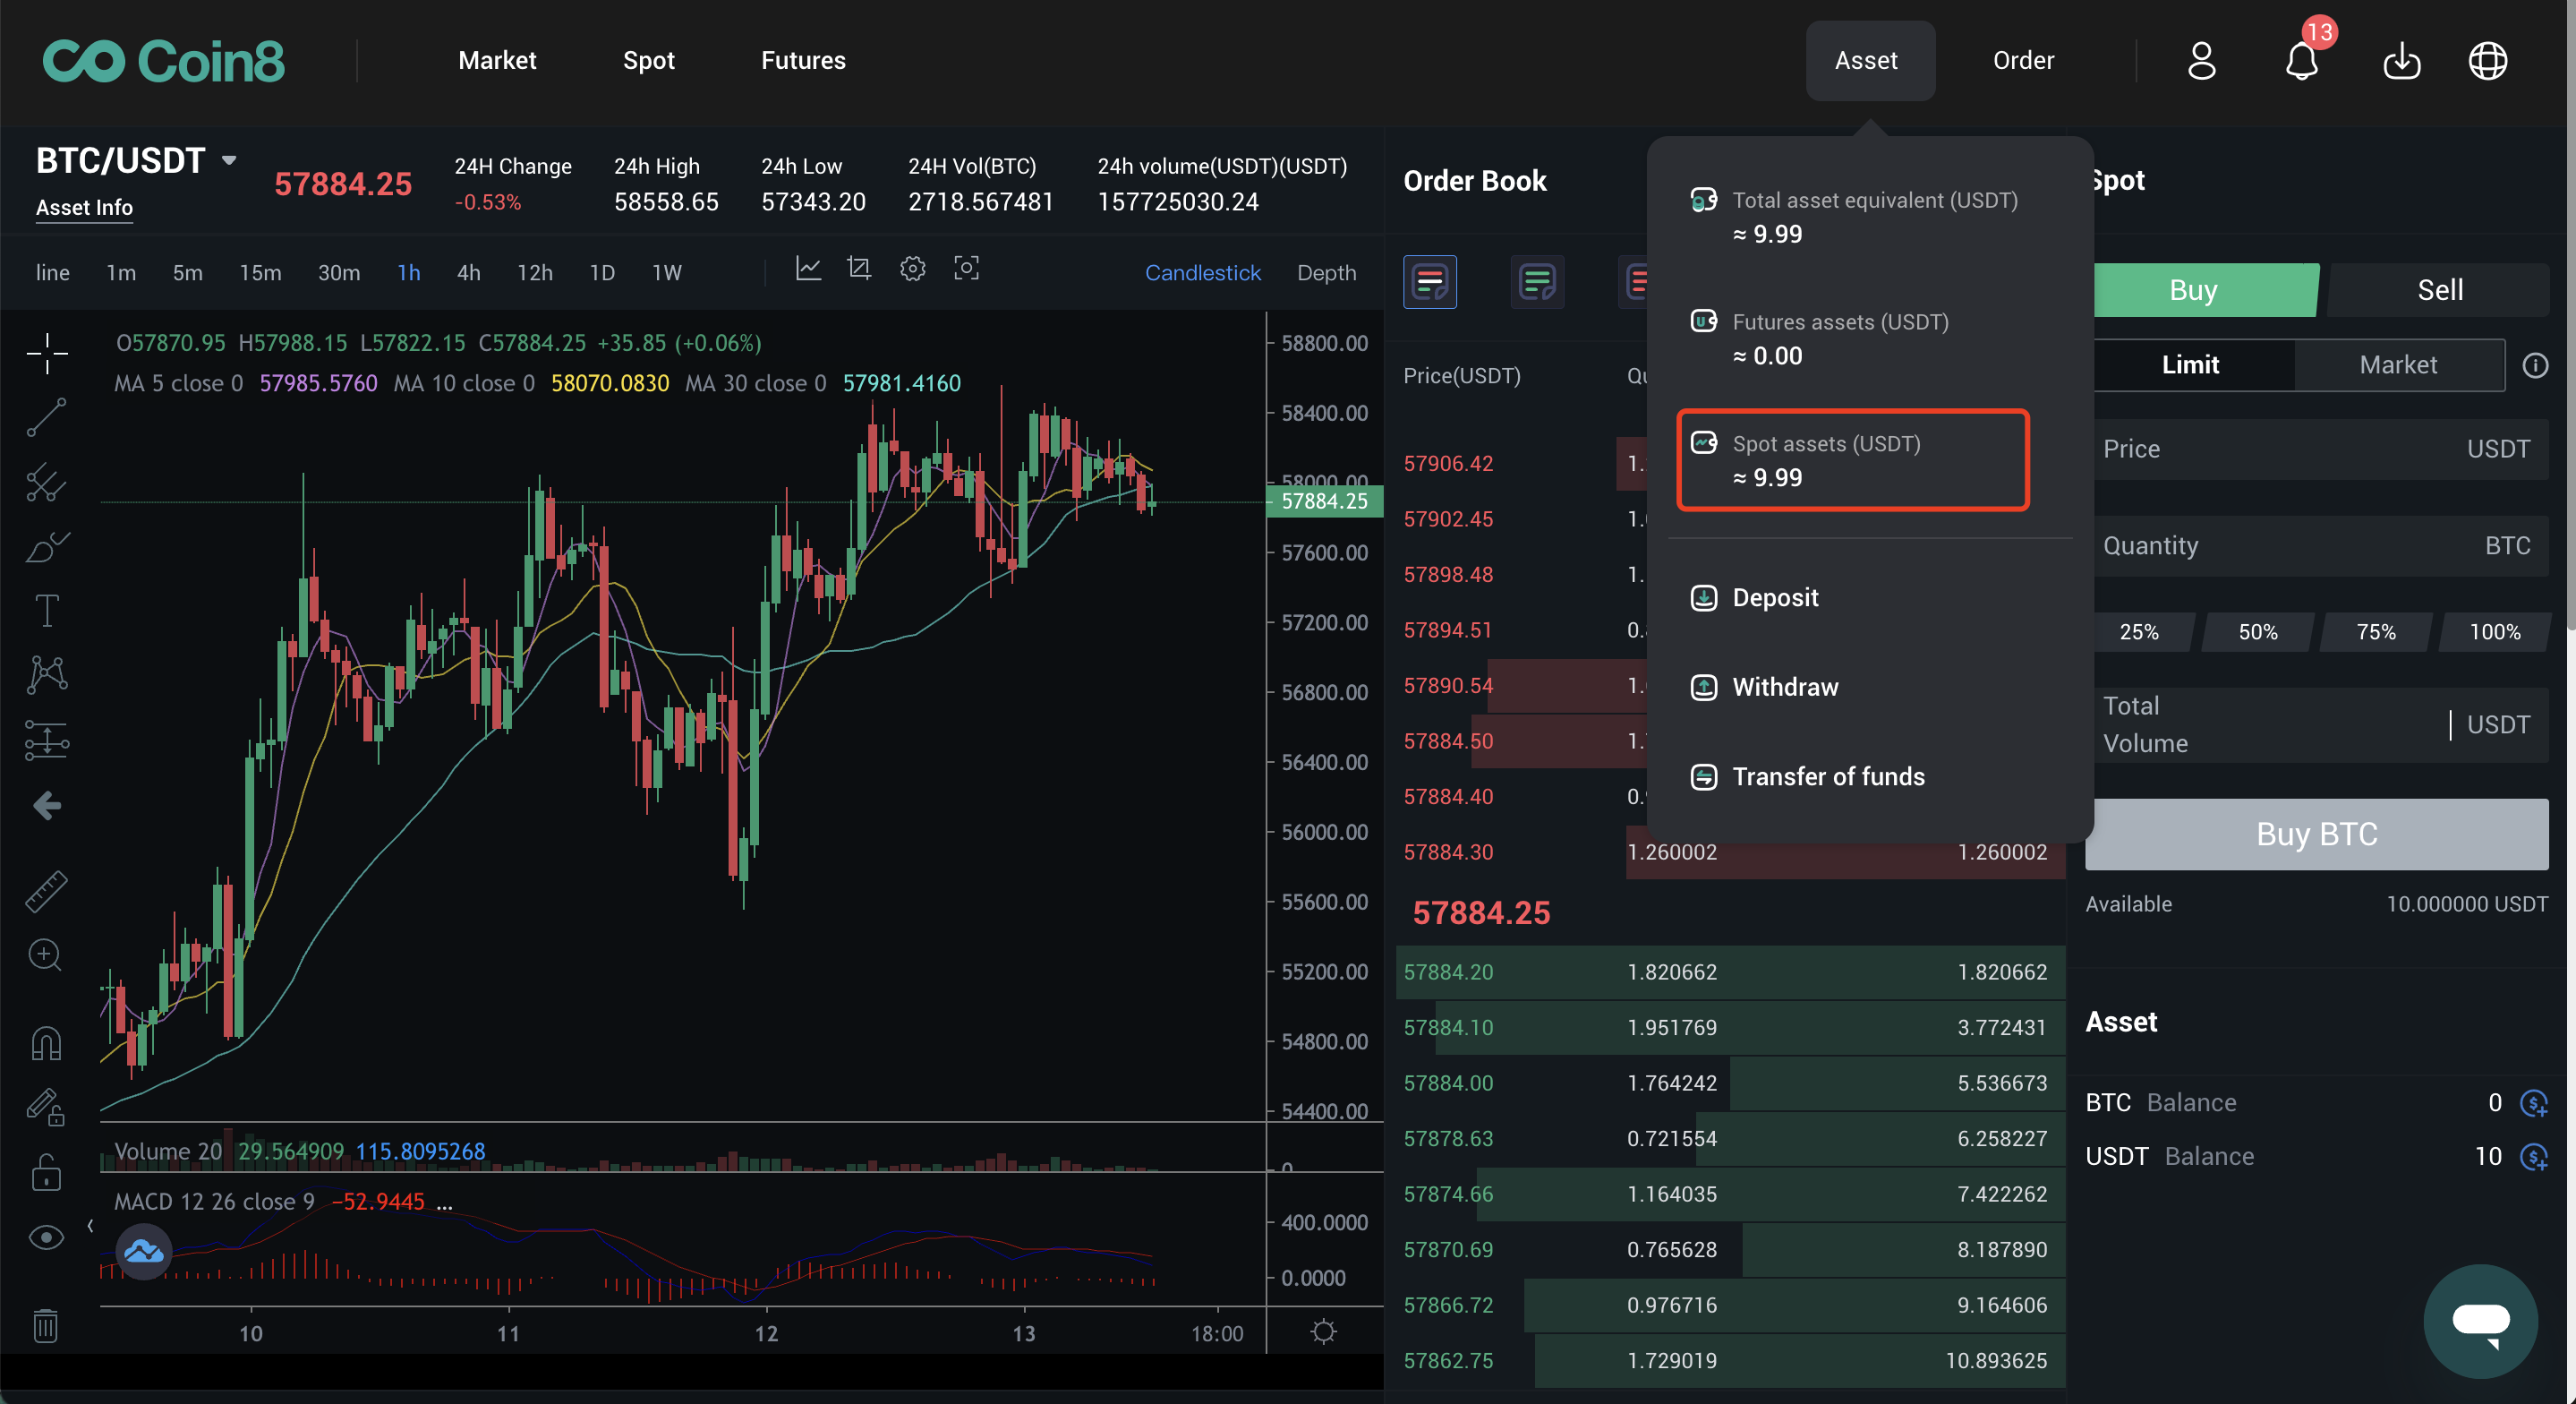Switch to the Depth chart tab

coord(1326,272)
